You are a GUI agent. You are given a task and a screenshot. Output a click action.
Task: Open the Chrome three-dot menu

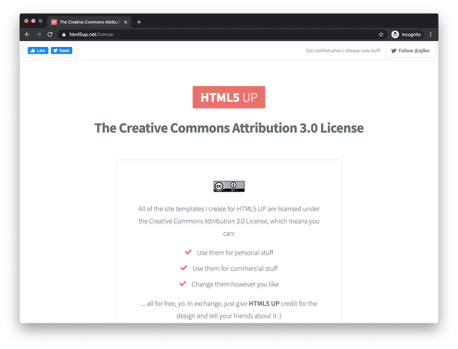click(x=431, y=34)
